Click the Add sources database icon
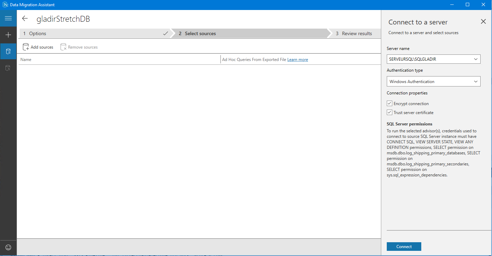This screenshot has height=256, width=492. (x=26, y=47)
